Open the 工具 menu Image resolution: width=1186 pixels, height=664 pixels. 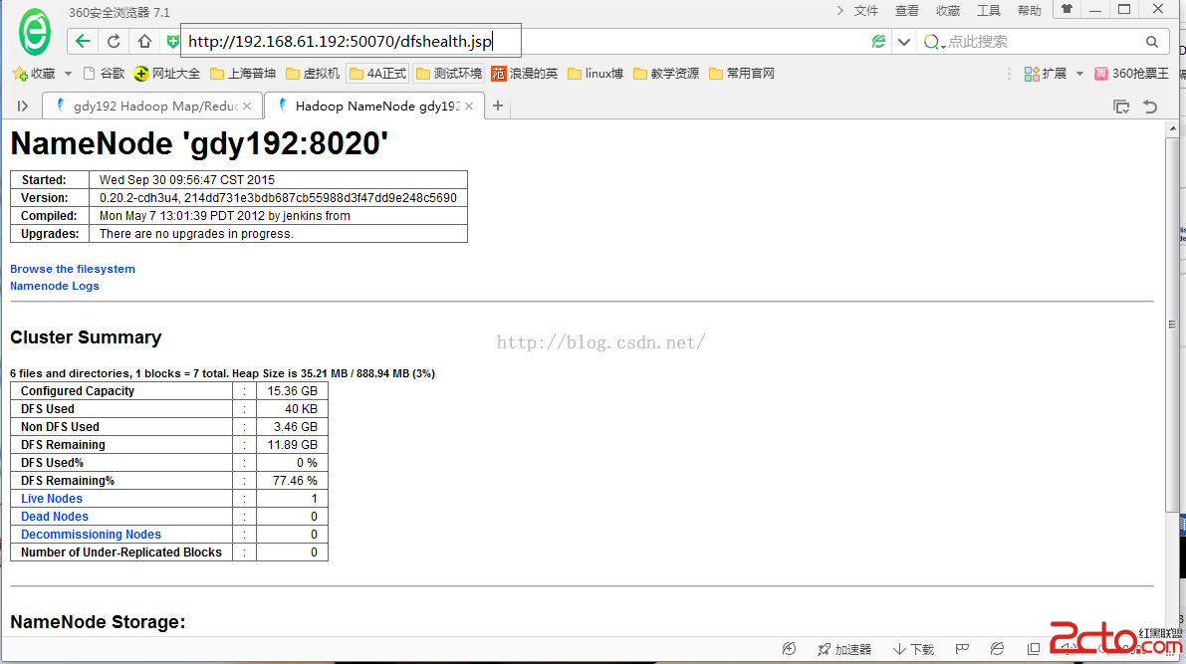(989, 11)
